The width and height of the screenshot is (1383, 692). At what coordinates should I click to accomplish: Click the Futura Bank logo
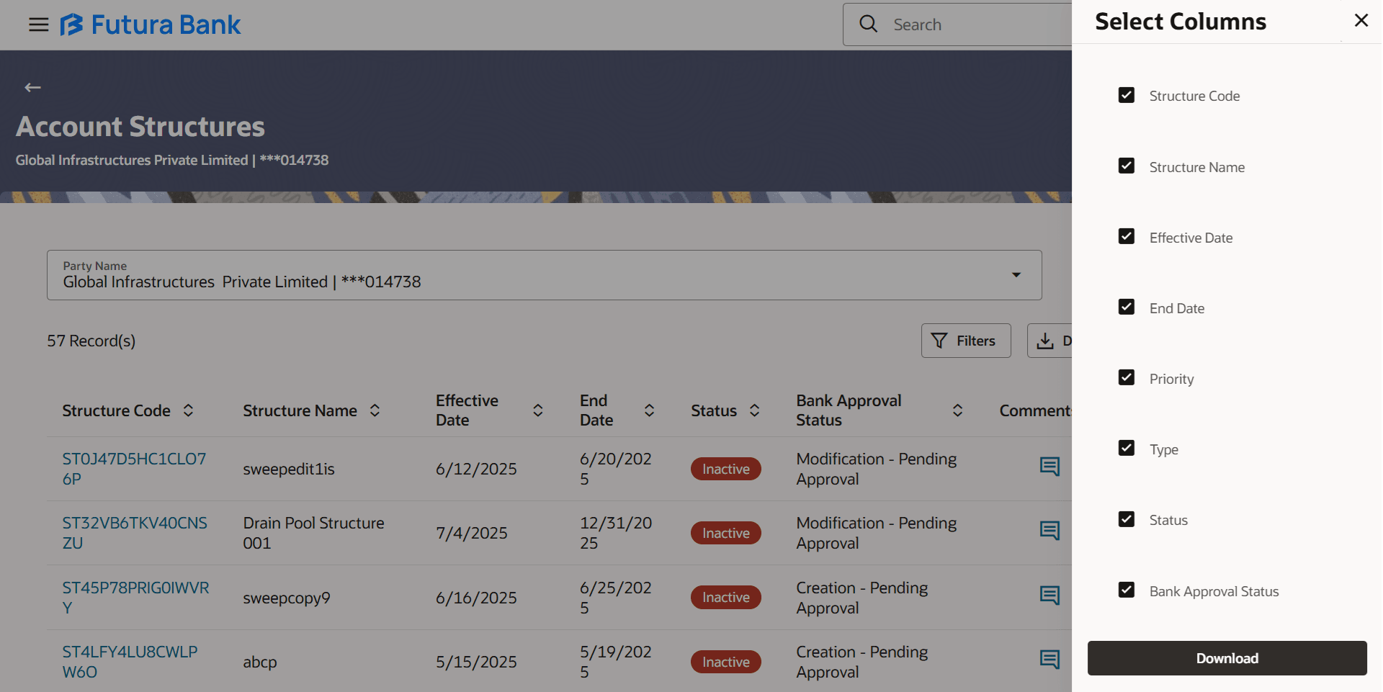coord(150,25)
